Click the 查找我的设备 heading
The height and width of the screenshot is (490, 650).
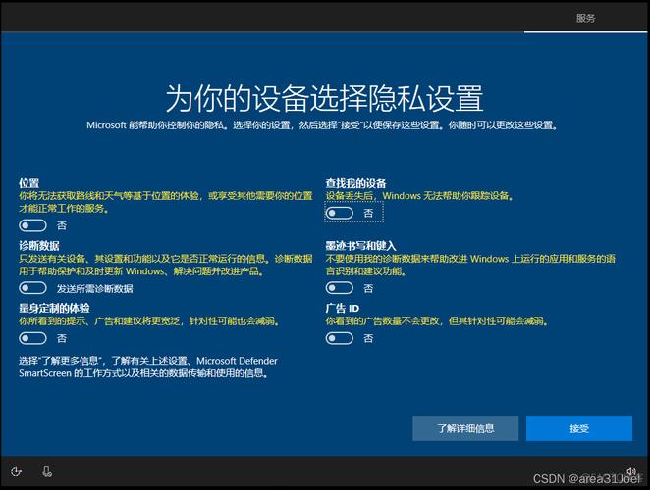355,183
